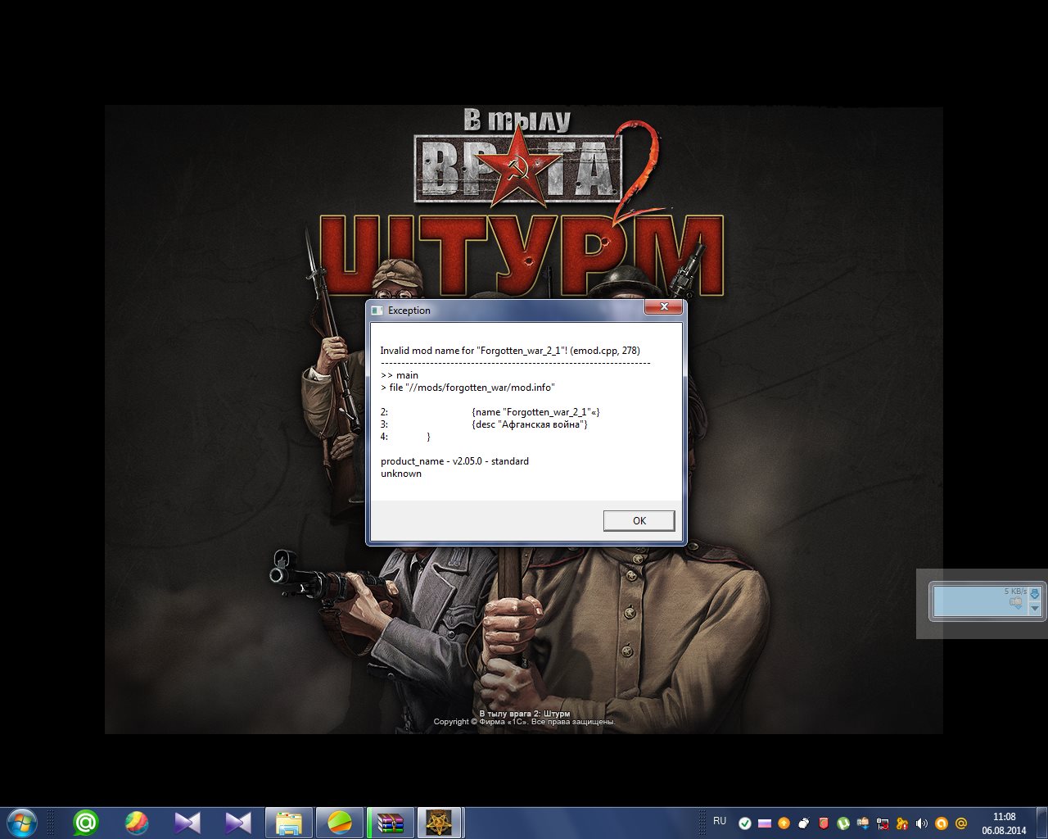
Task: Open the yellow chain tray icon with alert
Action: pos(902,823)
